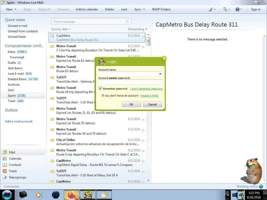Mark message as Junk from the toolbar
The height and width of the screenshot is (200, 267).
click(124, 9)
